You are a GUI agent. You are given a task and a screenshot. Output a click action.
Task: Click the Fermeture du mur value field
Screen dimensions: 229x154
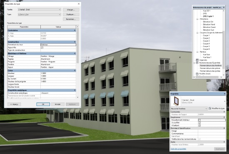(58, 45)
